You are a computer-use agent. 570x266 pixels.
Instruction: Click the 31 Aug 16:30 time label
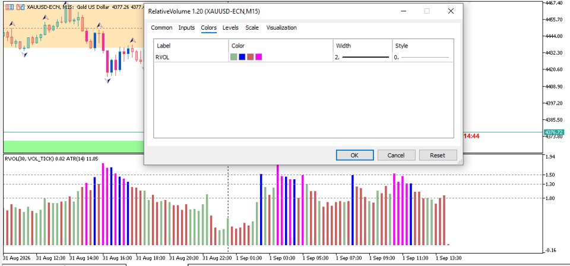118,258
